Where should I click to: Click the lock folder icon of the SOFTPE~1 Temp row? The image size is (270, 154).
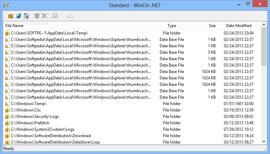pyautogui.click(x=7, y=33)
